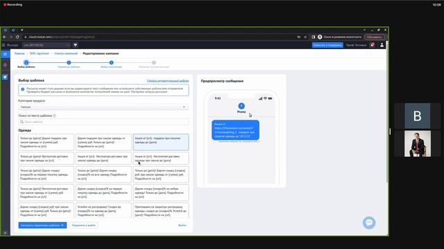Select template 'Дарим скидку [скидка]% на первую покупку одежды. Подробности'
The width and height of the screenshot is (444, 249).
(x=46, y=174)
